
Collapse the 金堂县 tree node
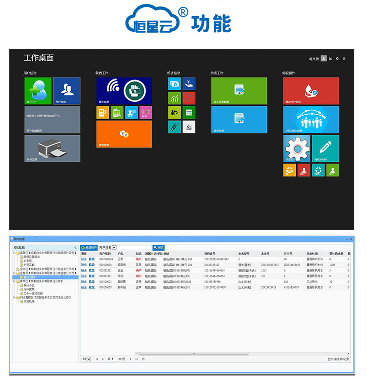point(14,273)
